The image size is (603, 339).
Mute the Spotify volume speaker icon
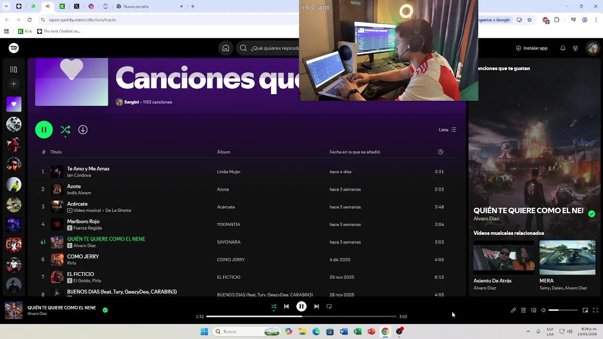[543, 310]
